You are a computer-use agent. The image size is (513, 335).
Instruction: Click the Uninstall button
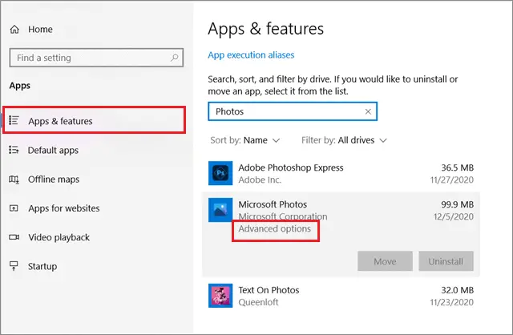coord(446,261)
